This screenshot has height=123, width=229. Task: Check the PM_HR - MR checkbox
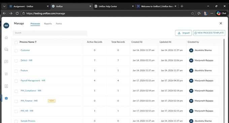click(x=16, y=111)
